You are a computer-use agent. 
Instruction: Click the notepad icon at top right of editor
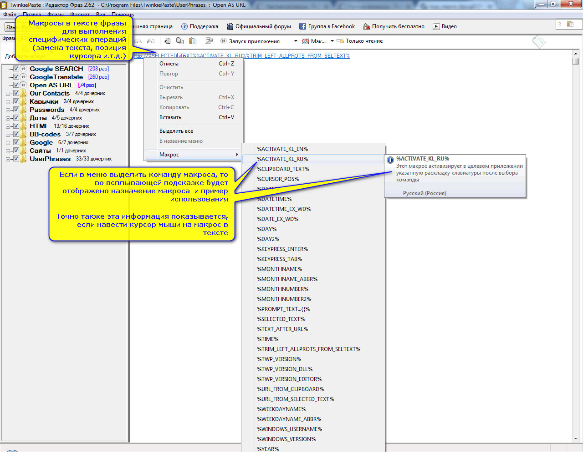[539, 41]
